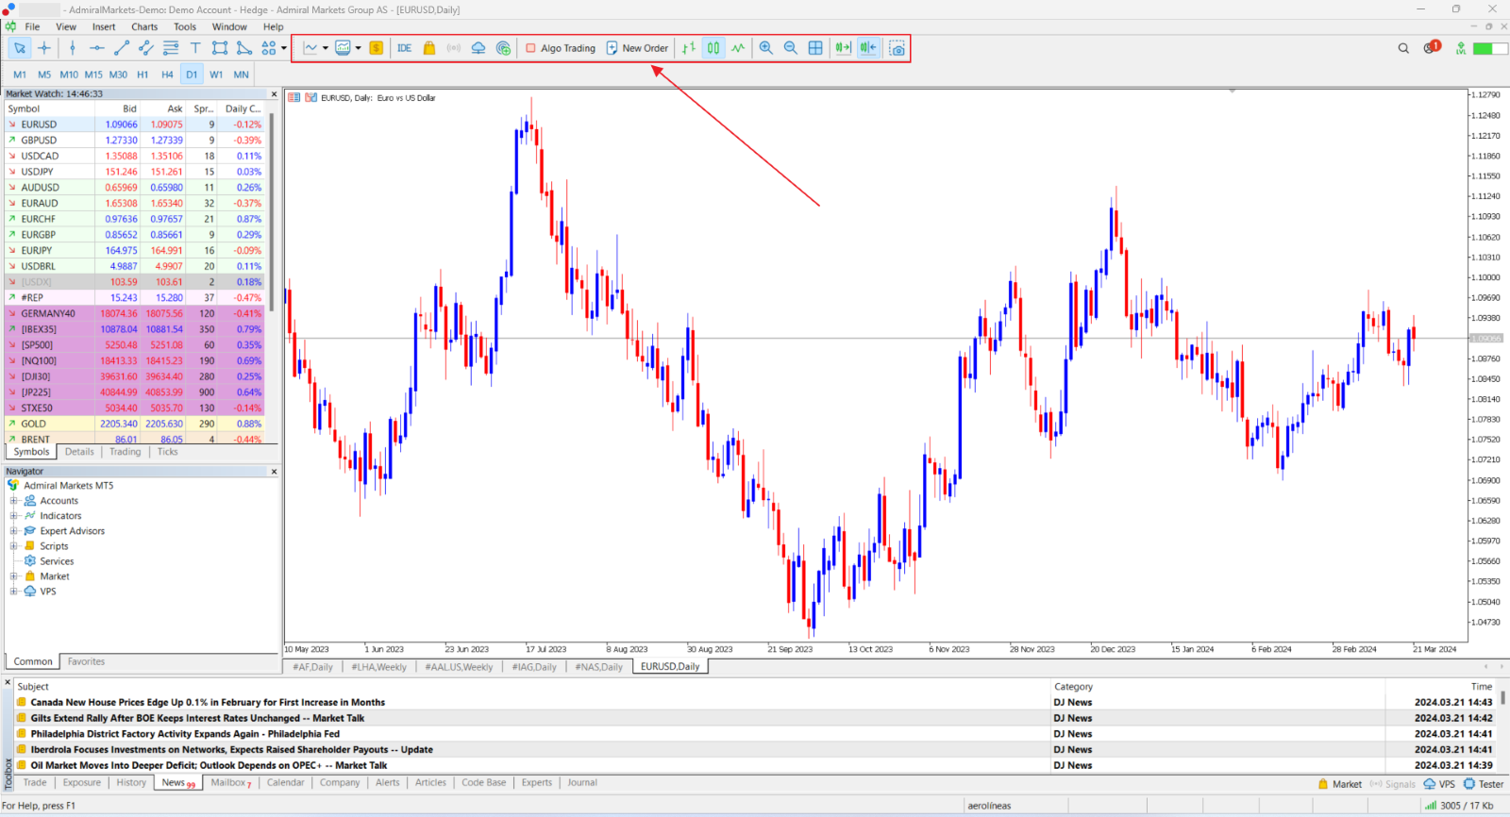Click the connection status 3005 / 17 Kb
1510x817 pixels.
(1459, 806)
